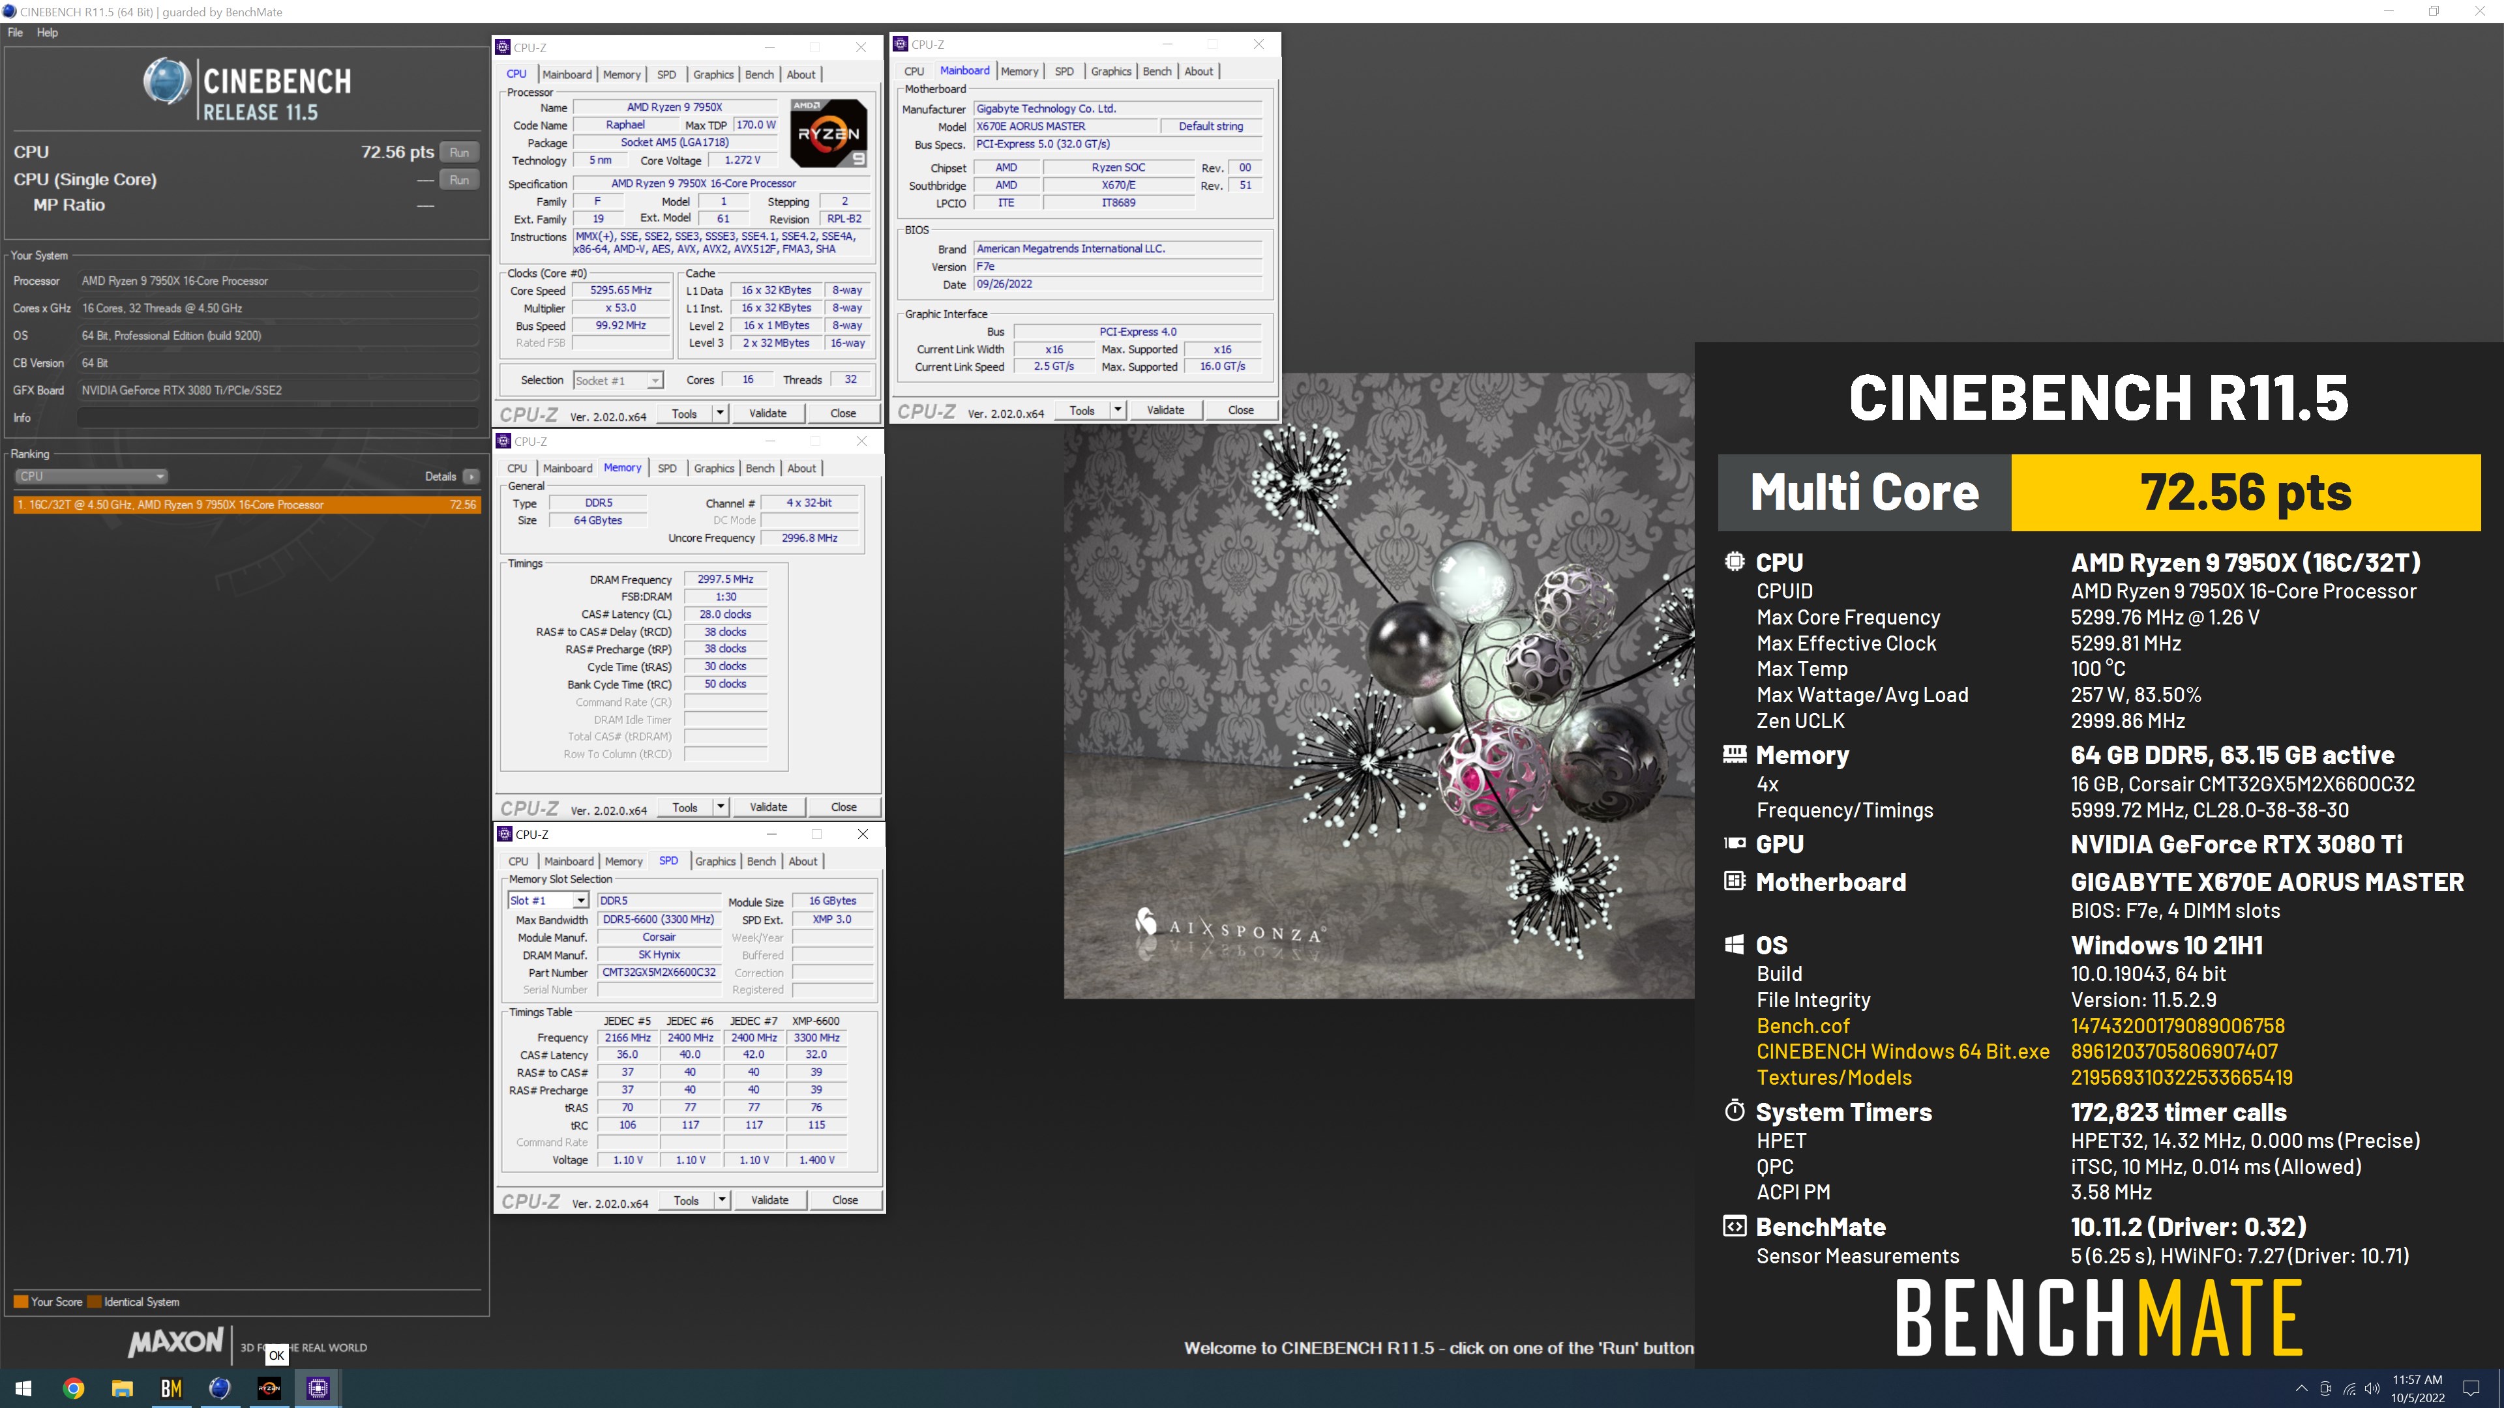Click the Details arrow icon in Ranking
The image size is (2504, 1408).
[x=471, y=476]
